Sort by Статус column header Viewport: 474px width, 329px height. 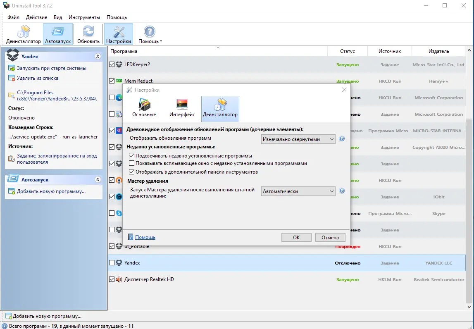pos(347,51)
